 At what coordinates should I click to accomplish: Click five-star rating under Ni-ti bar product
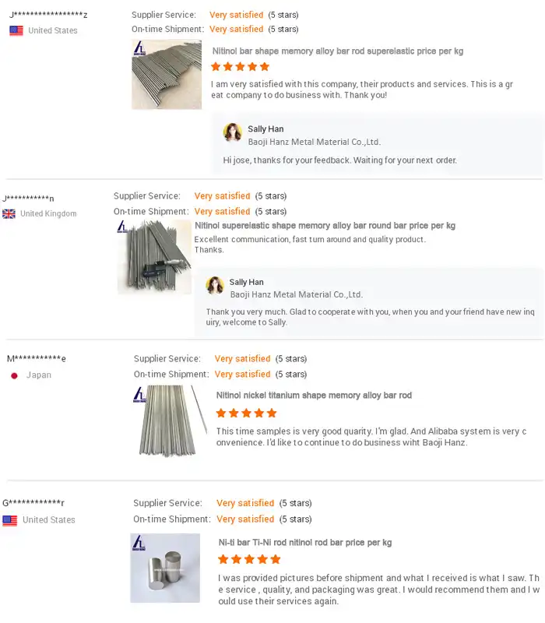249,559
